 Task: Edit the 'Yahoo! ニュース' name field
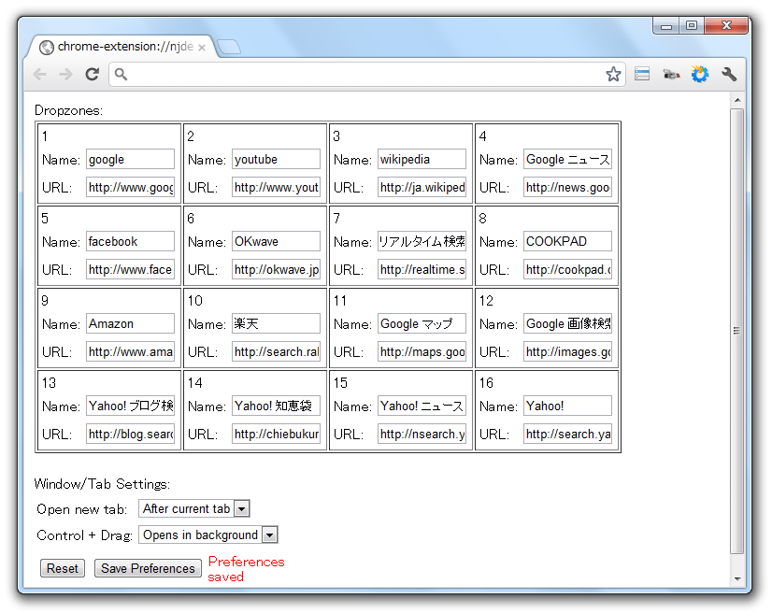(422, 406)
